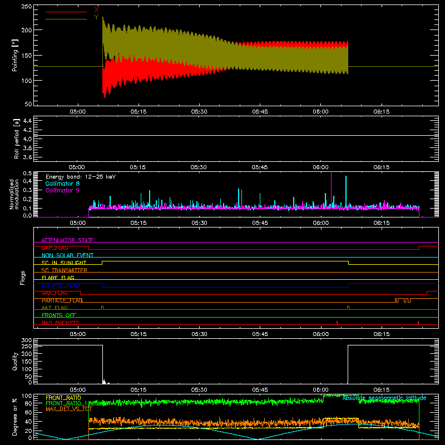The width and height of the screenshot is (445, 445).
Task: Click the 'Absolute geomagnetic latitude' label
Action: click(x=384, y=398)
